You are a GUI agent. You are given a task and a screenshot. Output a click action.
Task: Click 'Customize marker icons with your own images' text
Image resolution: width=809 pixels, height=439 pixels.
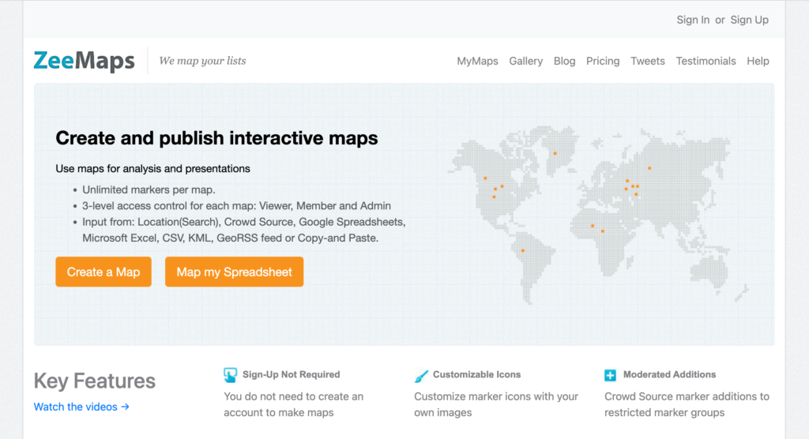point(496,404)
